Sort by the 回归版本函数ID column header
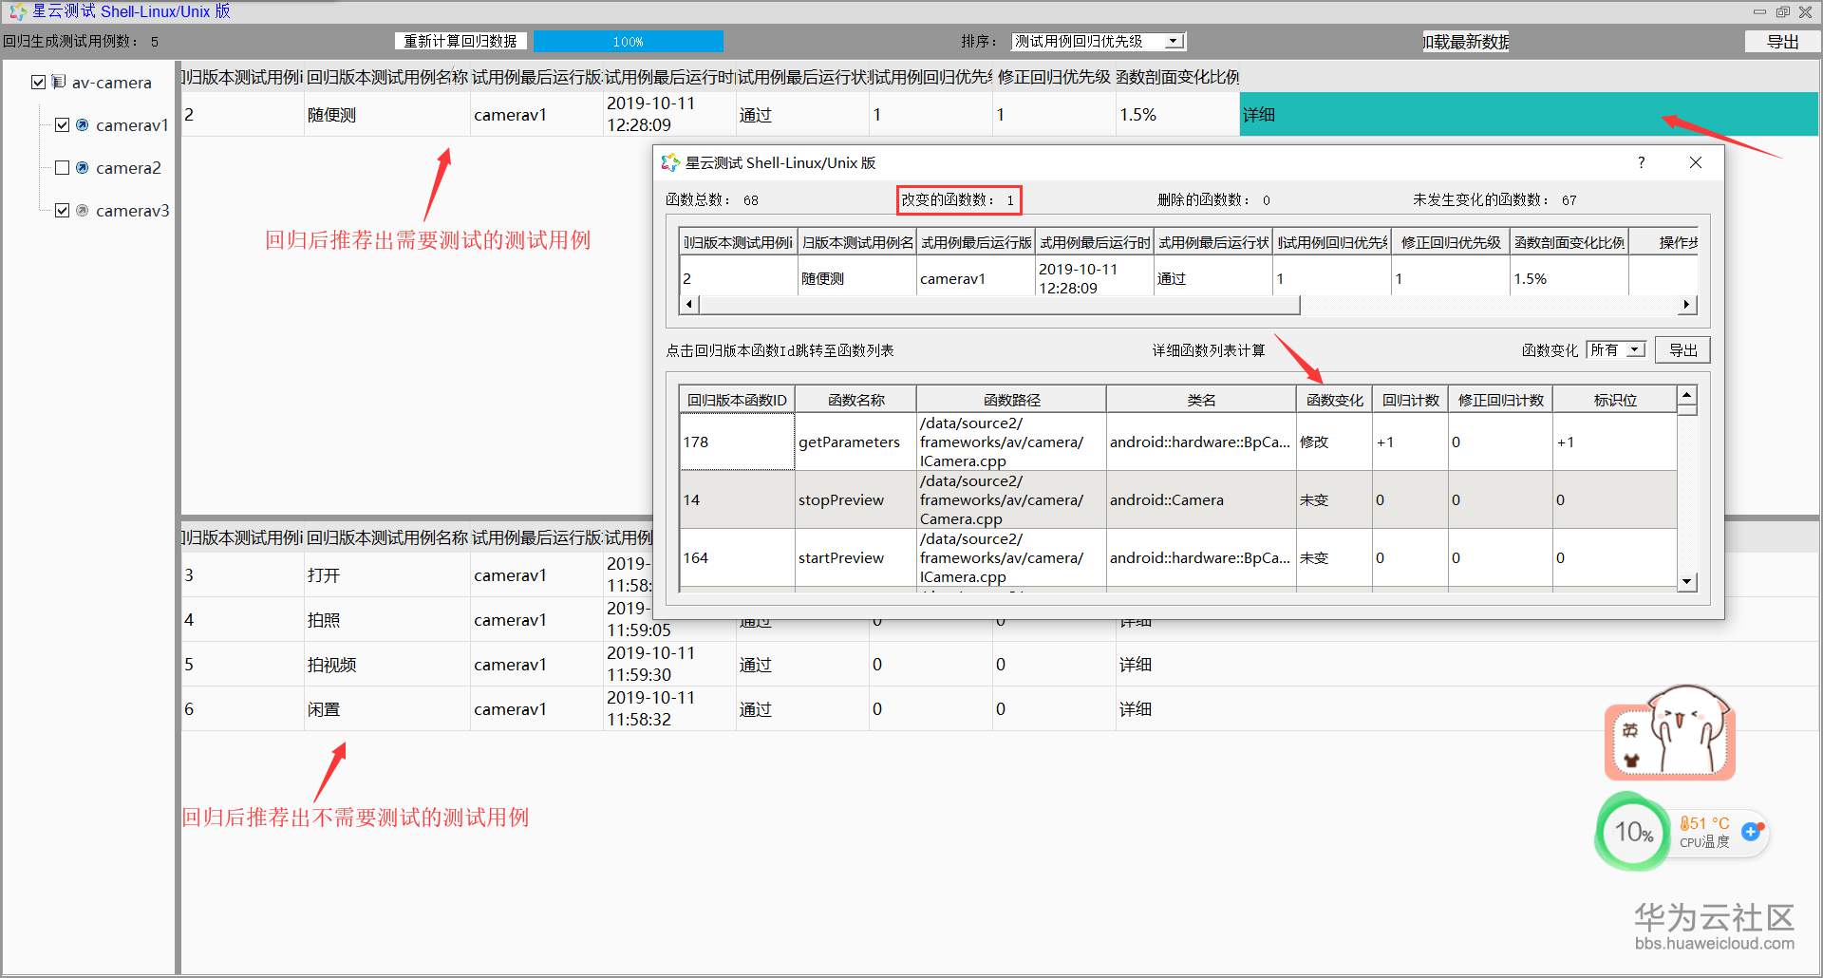The width and height of the screenshot is (1823, 978). click(737, 400)
